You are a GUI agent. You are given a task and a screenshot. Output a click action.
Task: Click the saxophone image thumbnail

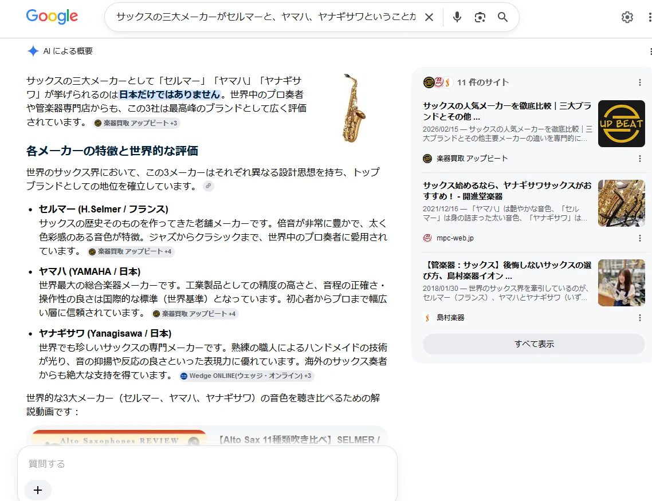coord(353,108)
